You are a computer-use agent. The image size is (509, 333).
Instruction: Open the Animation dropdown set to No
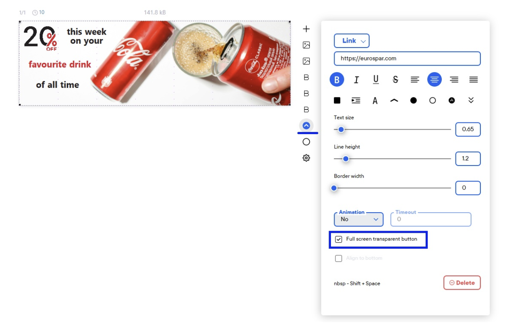[x=358, y=219]
